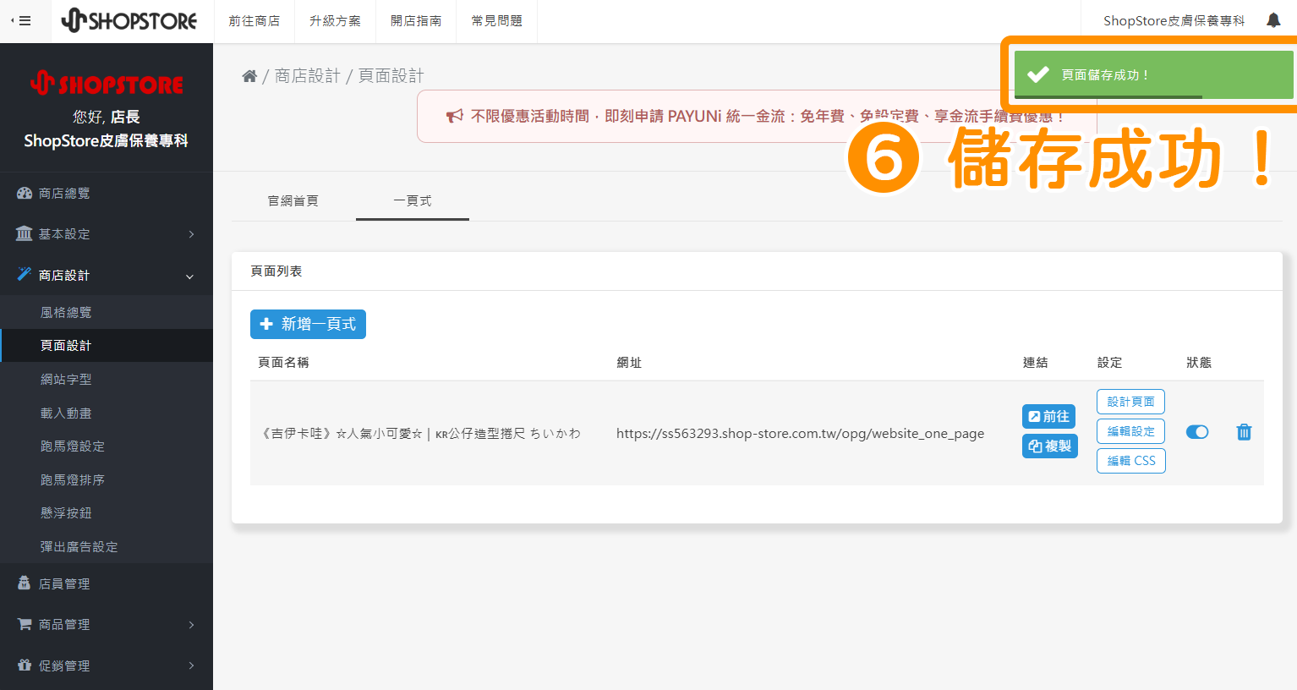Click the page name 吉伊卡哇 row text

point(420,433)
